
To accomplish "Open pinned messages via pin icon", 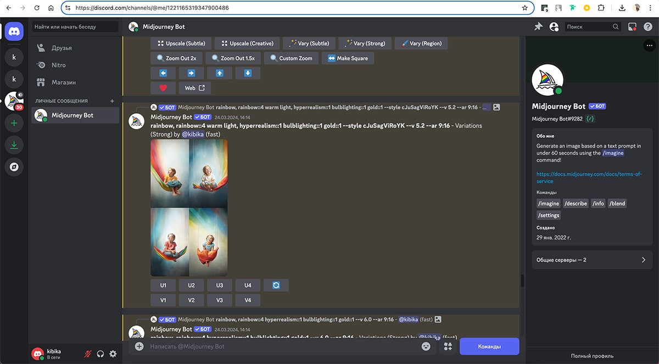I will (538, 26).
